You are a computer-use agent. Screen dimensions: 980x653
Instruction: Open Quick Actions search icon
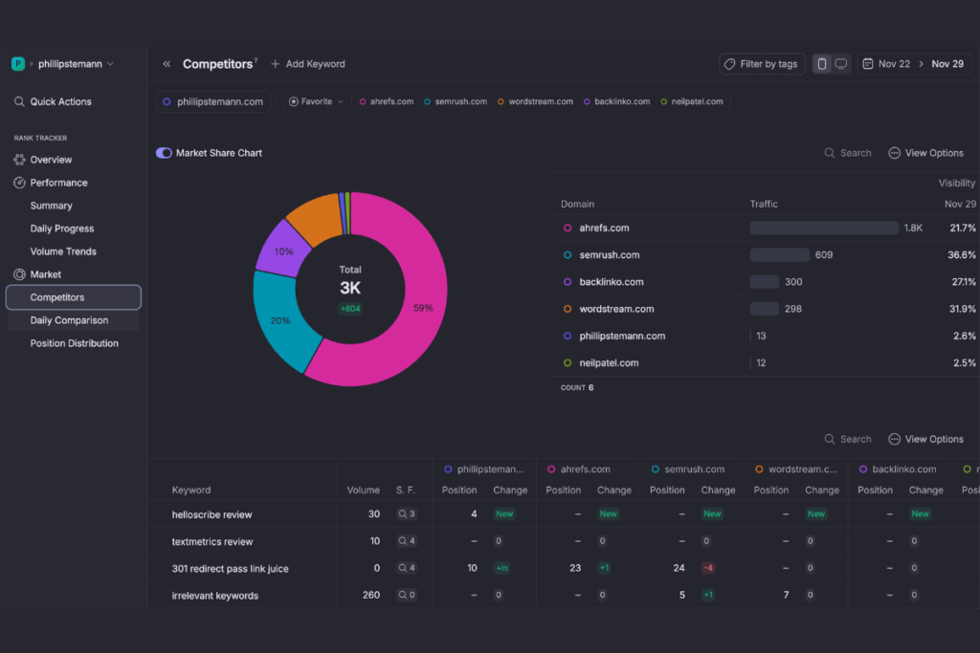[x=19, y=101]
